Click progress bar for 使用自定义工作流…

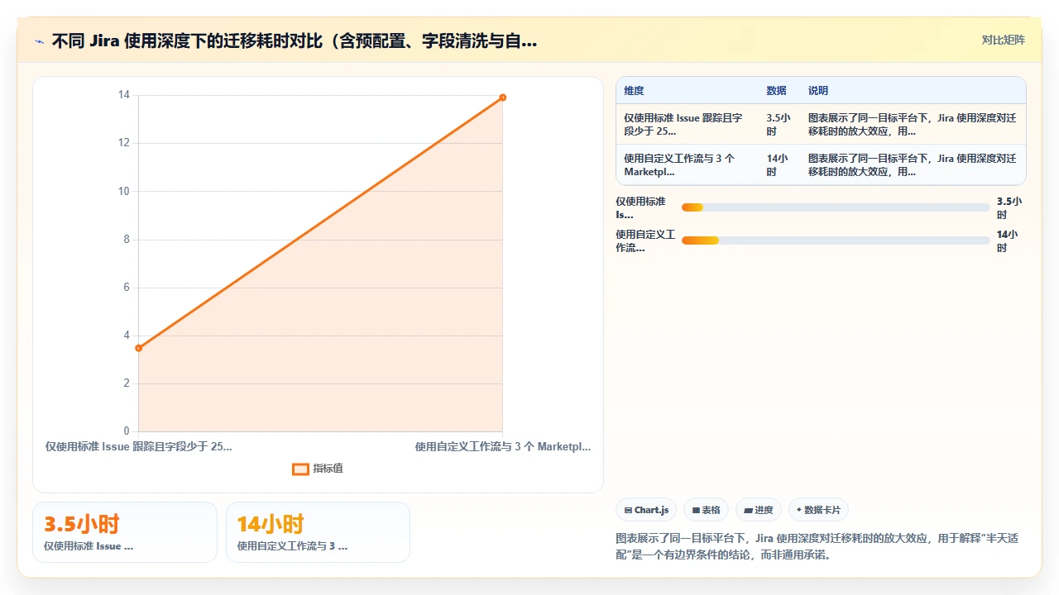pyautogui.click(x=836, y=240)
